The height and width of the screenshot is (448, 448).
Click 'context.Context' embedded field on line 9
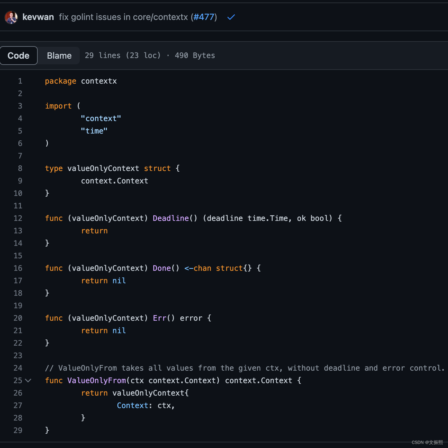(x=115, y=181)
